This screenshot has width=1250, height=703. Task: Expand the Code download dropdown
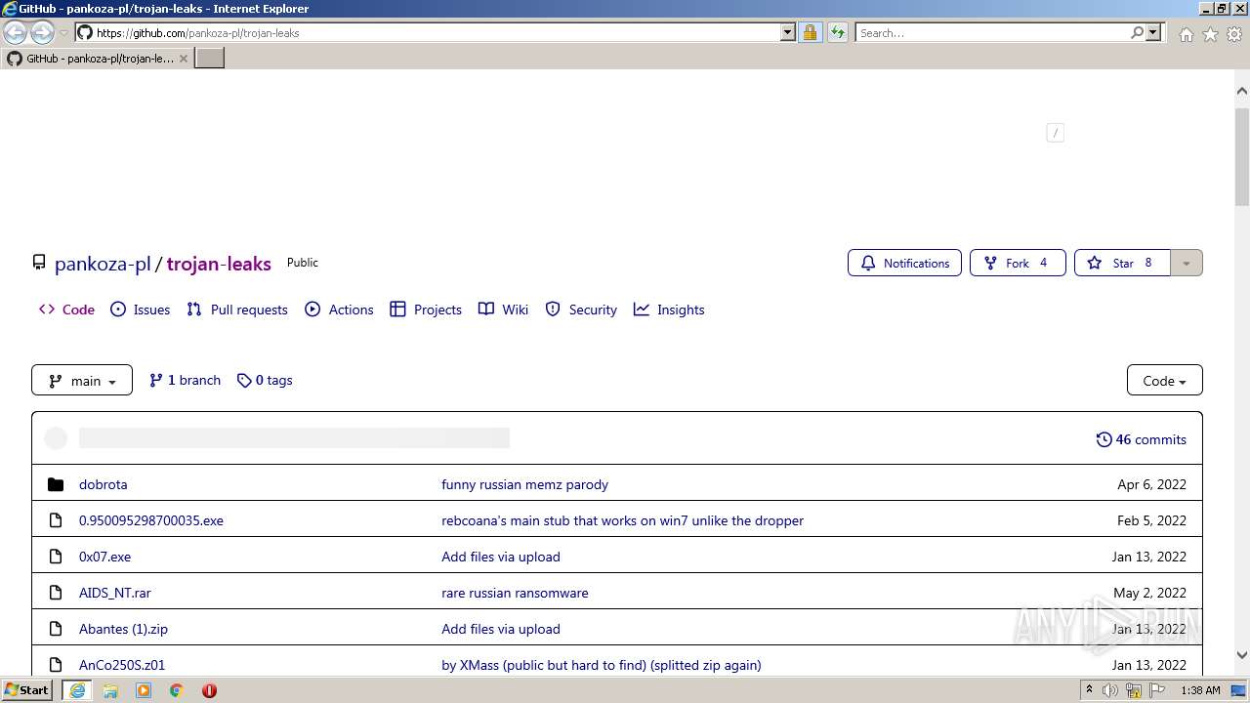tap(1165, 380)
